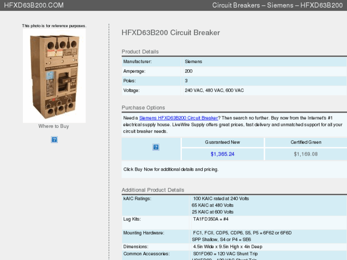Click the Guaranteed New column header
The image size is (347, 260).
coord(222,142)
